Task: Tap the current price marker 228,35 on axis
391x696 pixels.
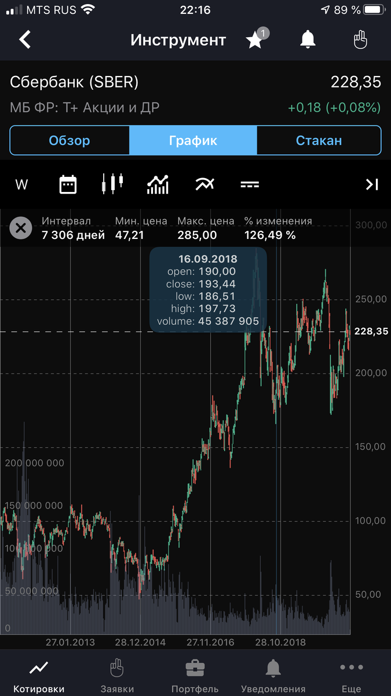Action: (x=371, y=331)
